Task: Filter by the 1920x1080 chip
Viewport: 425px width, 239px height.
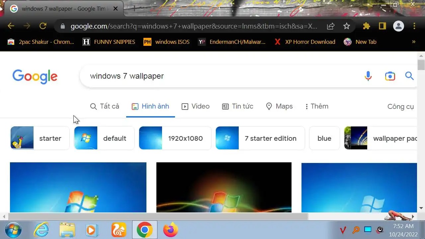Action: pos(175,138)
